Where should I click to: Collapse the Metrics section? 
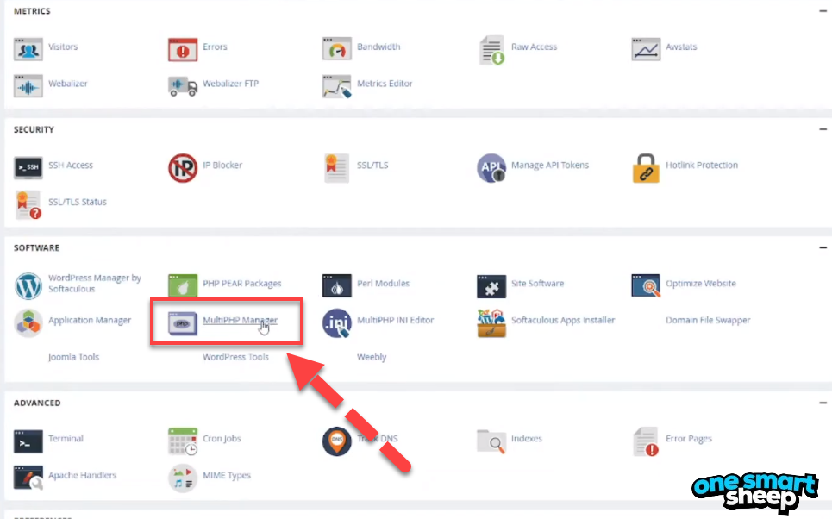point(823,10)
